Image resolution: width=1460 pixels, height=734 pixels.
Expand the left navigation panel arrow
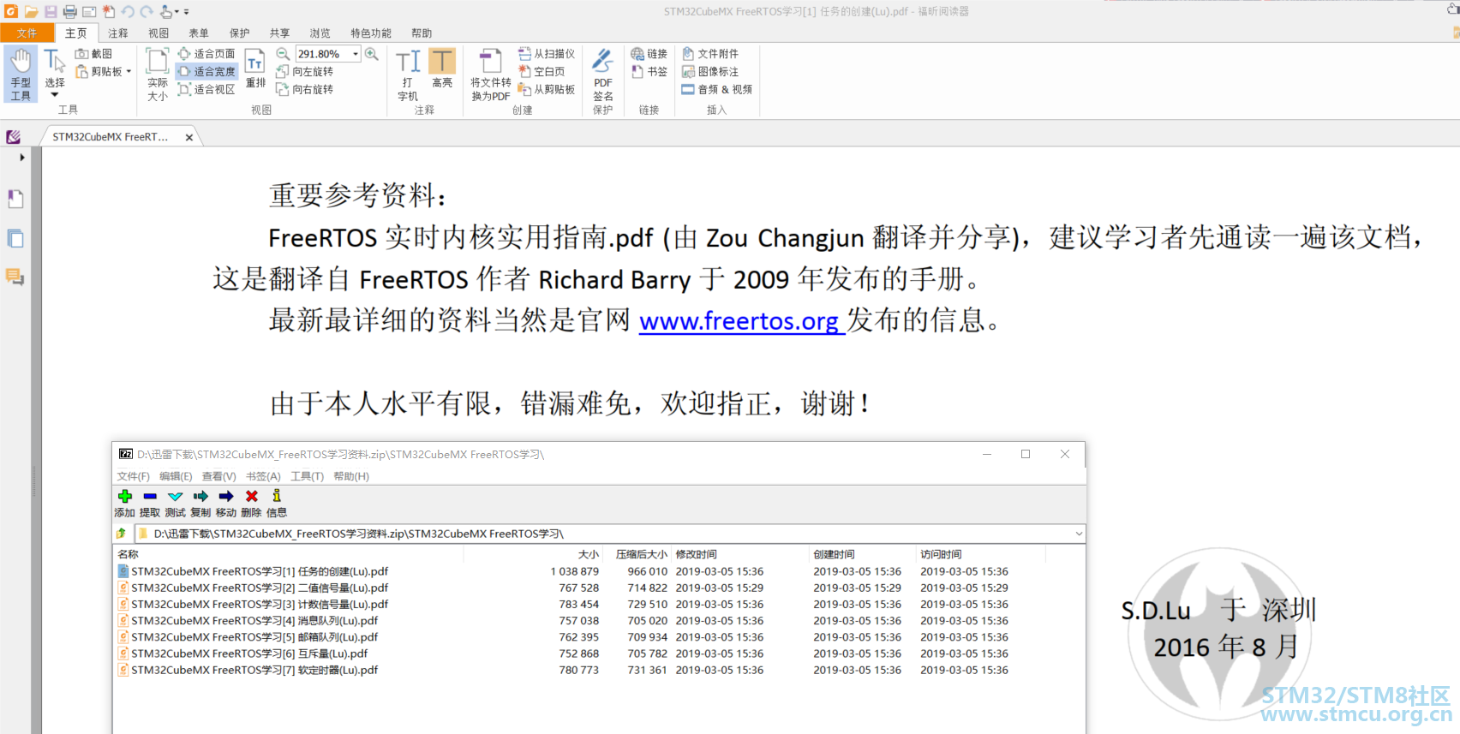(x=22, y=158)
